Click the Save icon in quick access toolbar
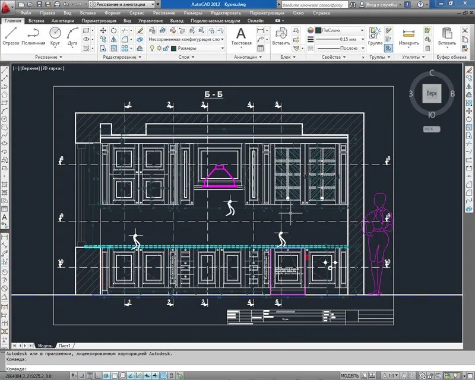The width and height of the screenshot is (475, 380). point(39,4)
